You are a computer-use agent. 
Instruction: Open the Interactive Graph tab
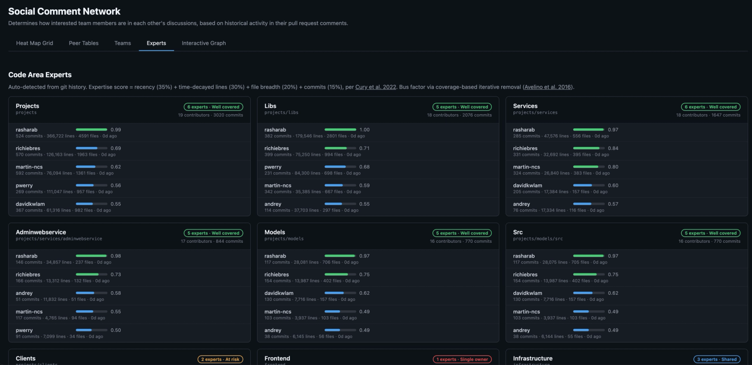tap(204, 43)
